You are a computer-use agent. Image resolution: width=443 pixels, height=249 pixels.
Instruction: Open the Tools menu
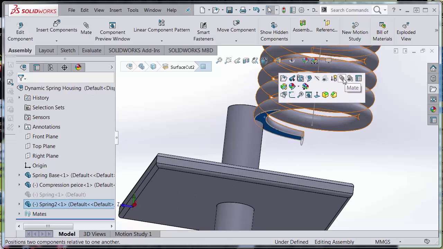(x=133, y=10)
